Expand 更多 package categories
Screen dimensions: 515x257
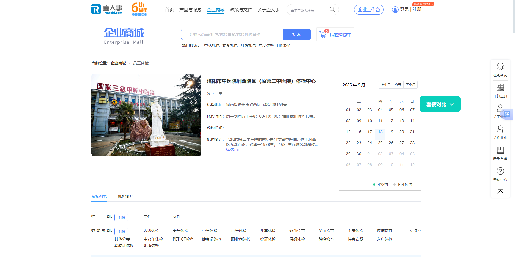tap(415, 231)
